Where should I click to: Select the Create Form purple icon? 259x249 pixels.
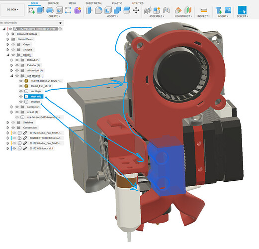pos(78,10)
